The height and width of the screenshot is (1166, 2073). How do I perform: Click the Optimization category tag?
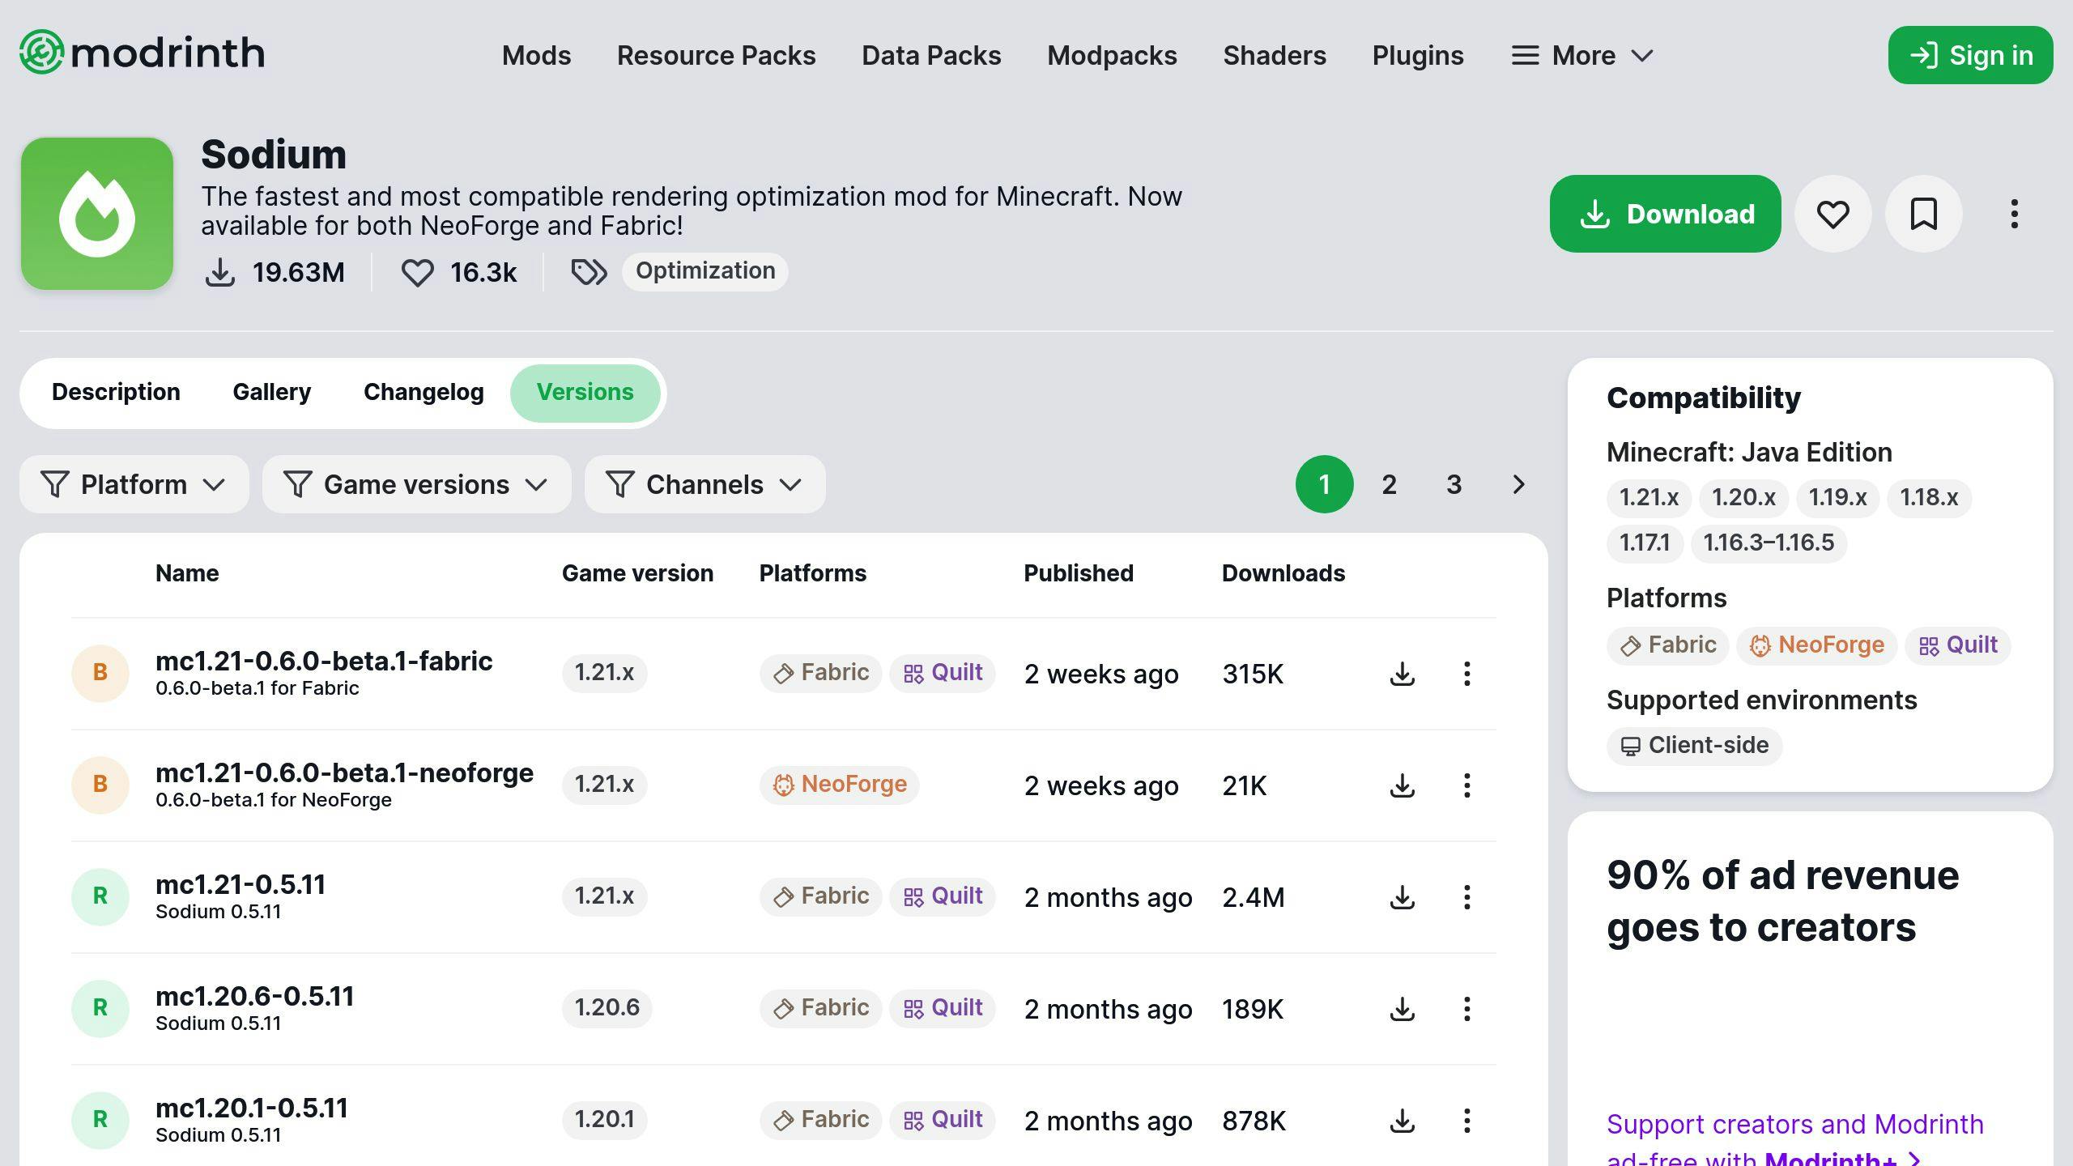tap(704, 271)
